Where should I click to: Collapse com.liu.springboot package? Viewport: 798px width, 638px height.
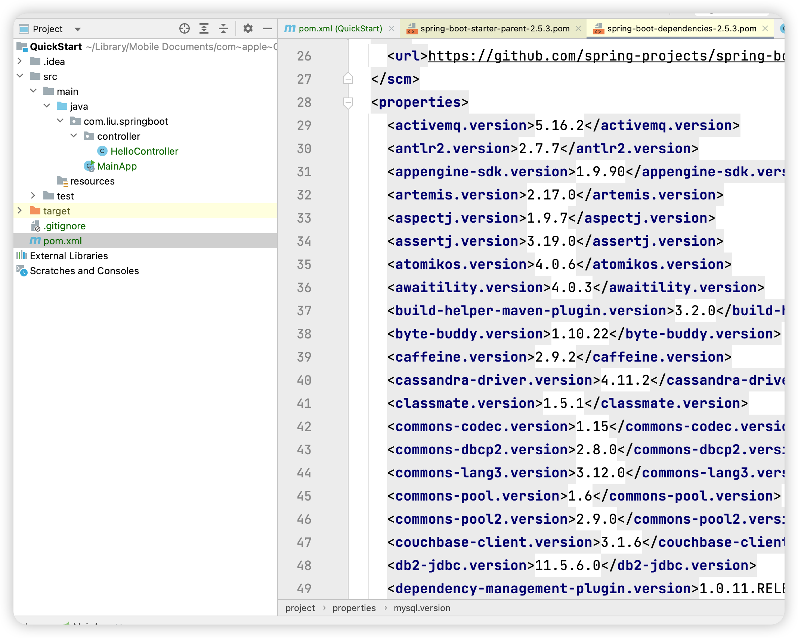61,121
